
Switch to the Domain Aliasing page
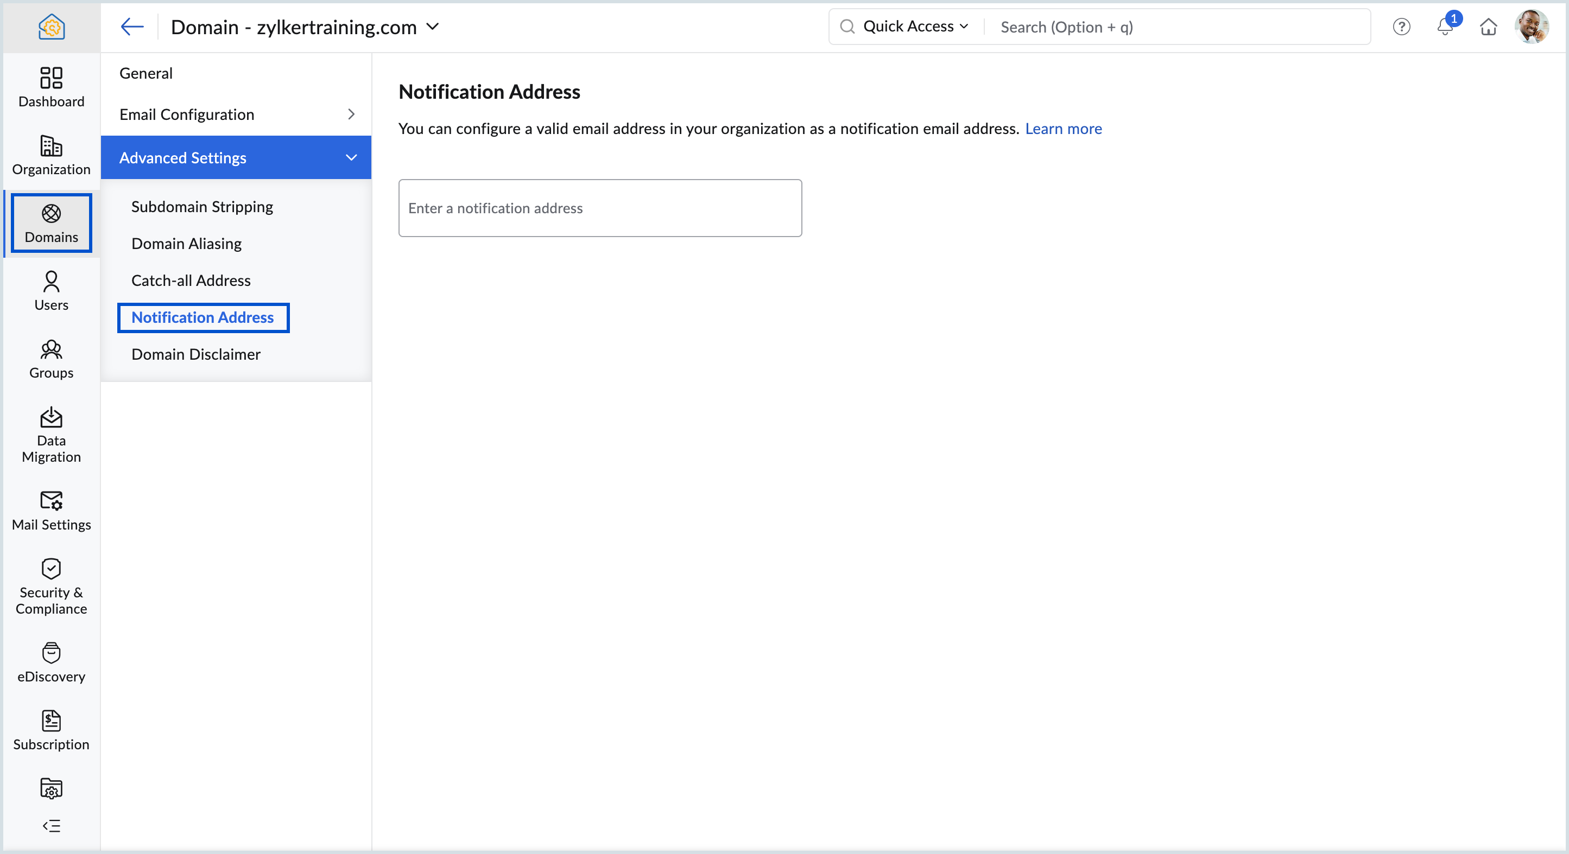[186, 244]
